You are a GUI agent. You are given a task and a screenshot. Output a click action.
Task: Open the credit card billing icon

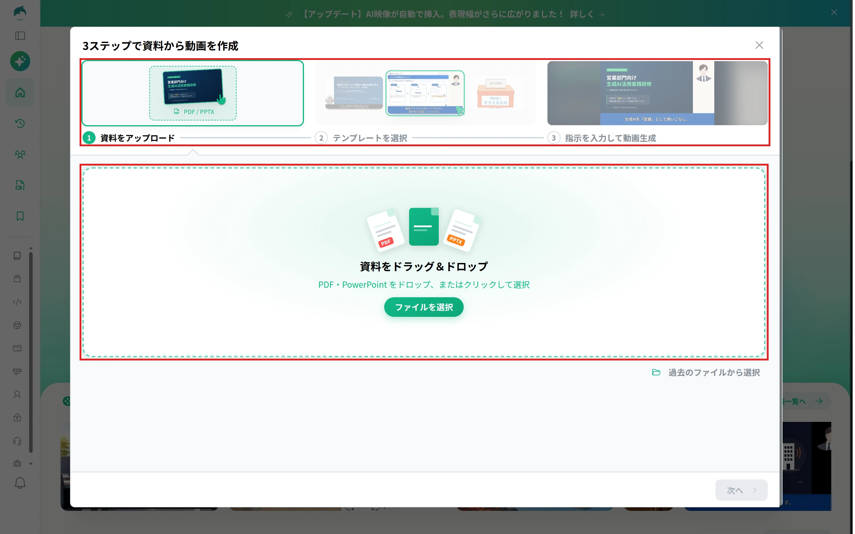(x=17, y=348)
